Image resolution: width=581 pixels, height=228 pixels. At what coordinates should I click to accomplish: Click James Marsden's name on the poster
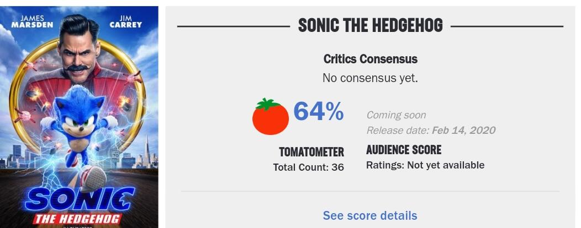(x=31, y=21)
